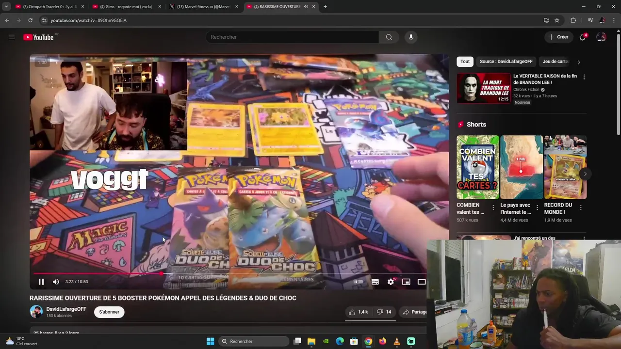The image size is (621, 349).
Task: Open Chrome media controls icon
Action: coord(590,20)
